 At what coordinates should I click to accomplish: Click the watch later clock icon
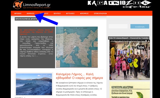[146, 41]
